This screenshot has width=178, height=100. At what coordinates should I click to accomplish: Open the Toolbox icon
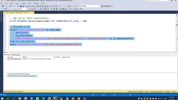[108, 6]
